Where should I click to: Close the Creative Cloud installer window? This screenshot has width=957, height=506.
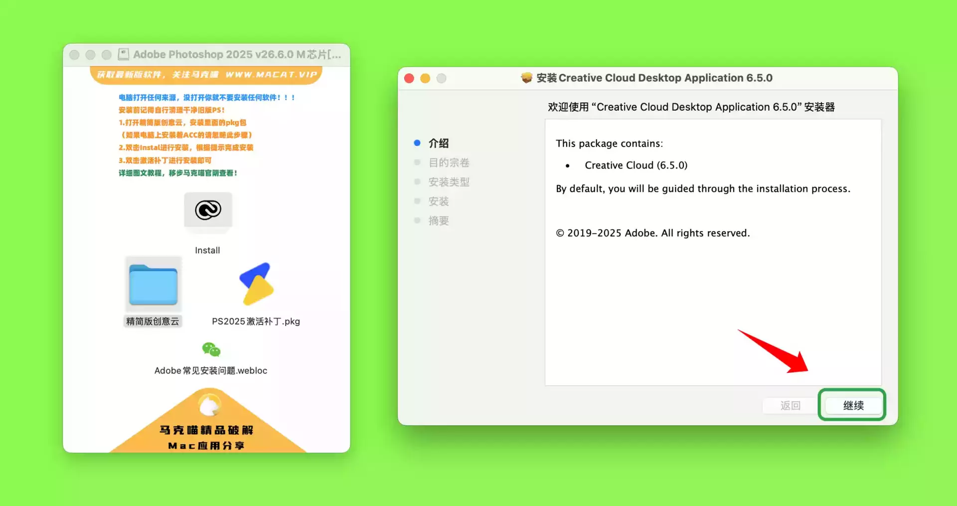point(409,78)
